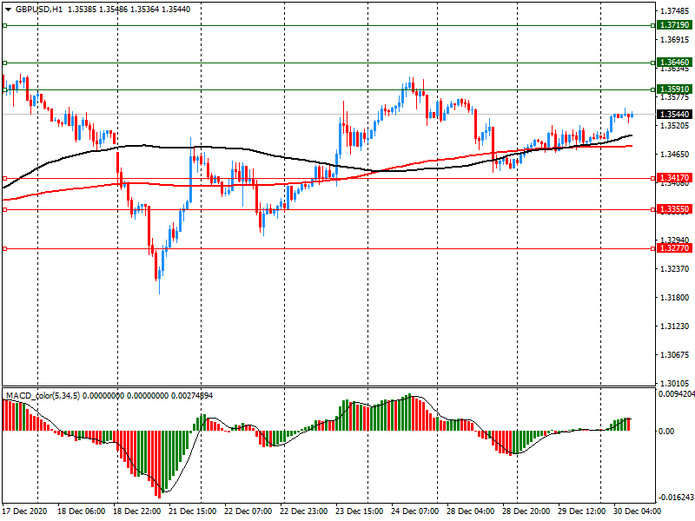Click the left-edge square handle of the second green line
This screenshot has height=521, width=695.
point(4,63)
